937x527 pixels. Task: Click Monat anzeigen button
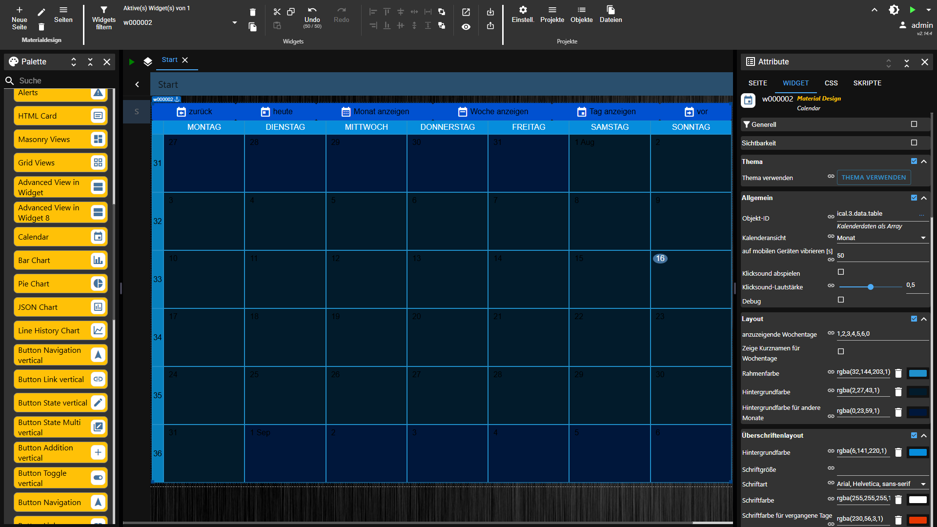(x=375, y=112)
